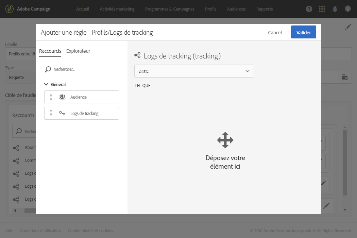Click the Adobe Campaign logo icon

tap(10, 9)
